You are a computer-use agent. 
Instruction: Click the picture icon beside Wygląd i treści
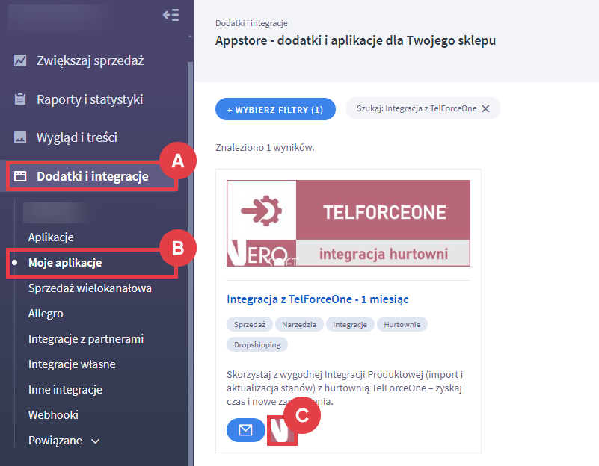click(20, 137)
